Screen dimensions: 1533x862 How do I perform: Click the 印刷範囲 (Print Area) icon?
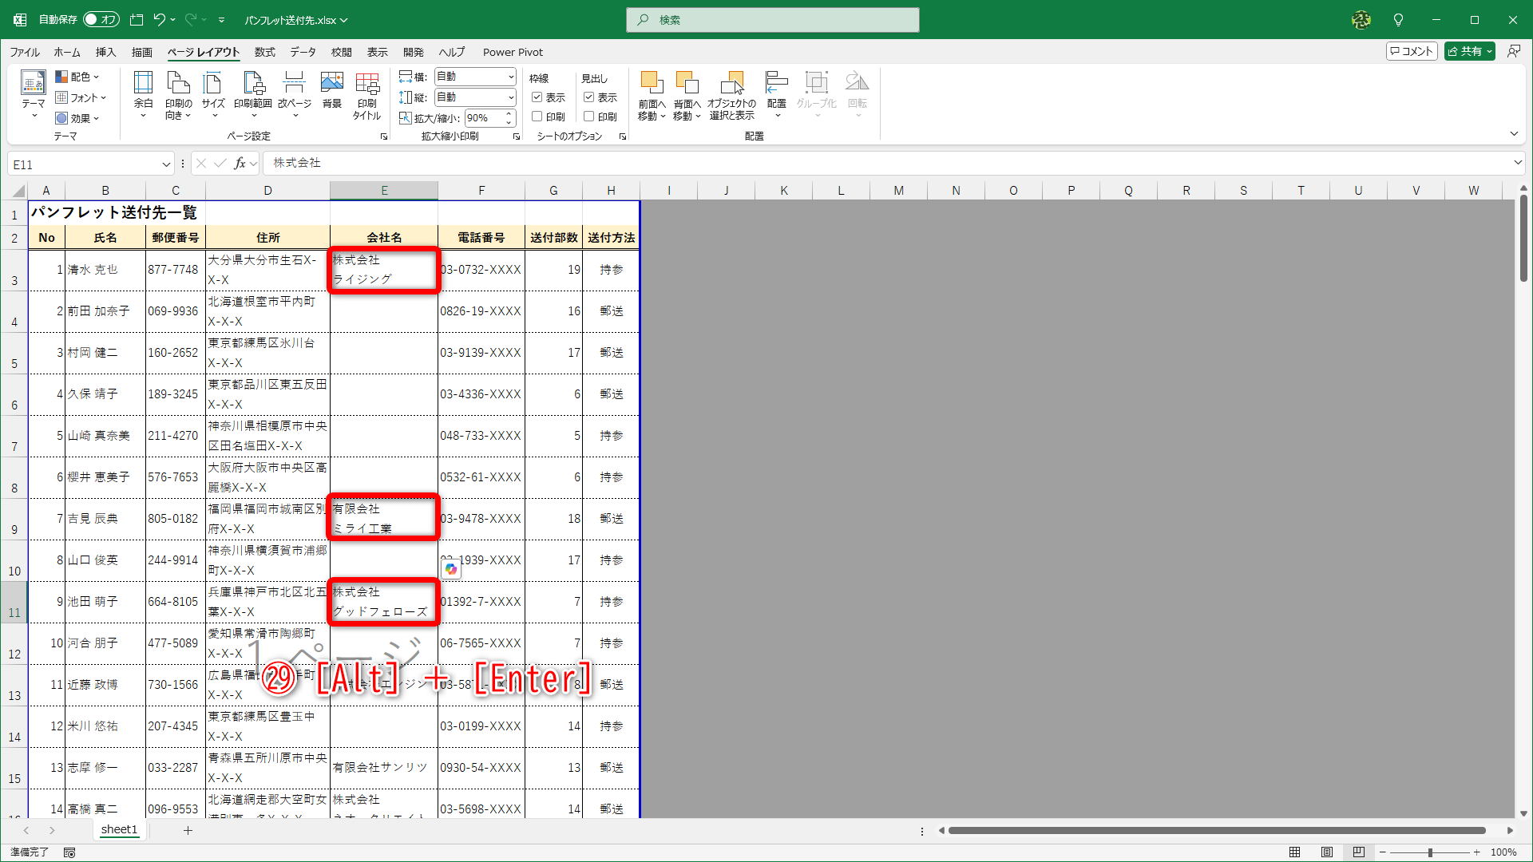[x=254, y=92]
